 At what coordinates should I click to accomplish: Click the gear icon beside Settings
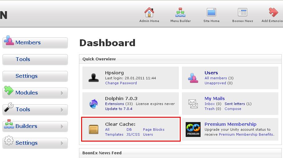(x=9, y=140)
